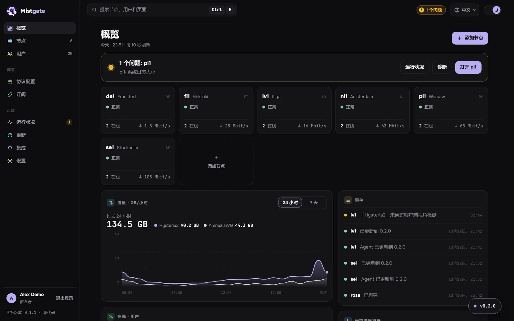Click the traffic arrows icon beside 流量

coord(111,203)
